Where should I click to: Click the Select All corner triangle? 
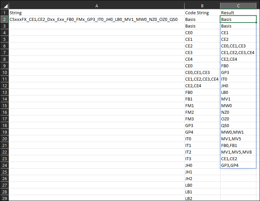pos(5,6)
